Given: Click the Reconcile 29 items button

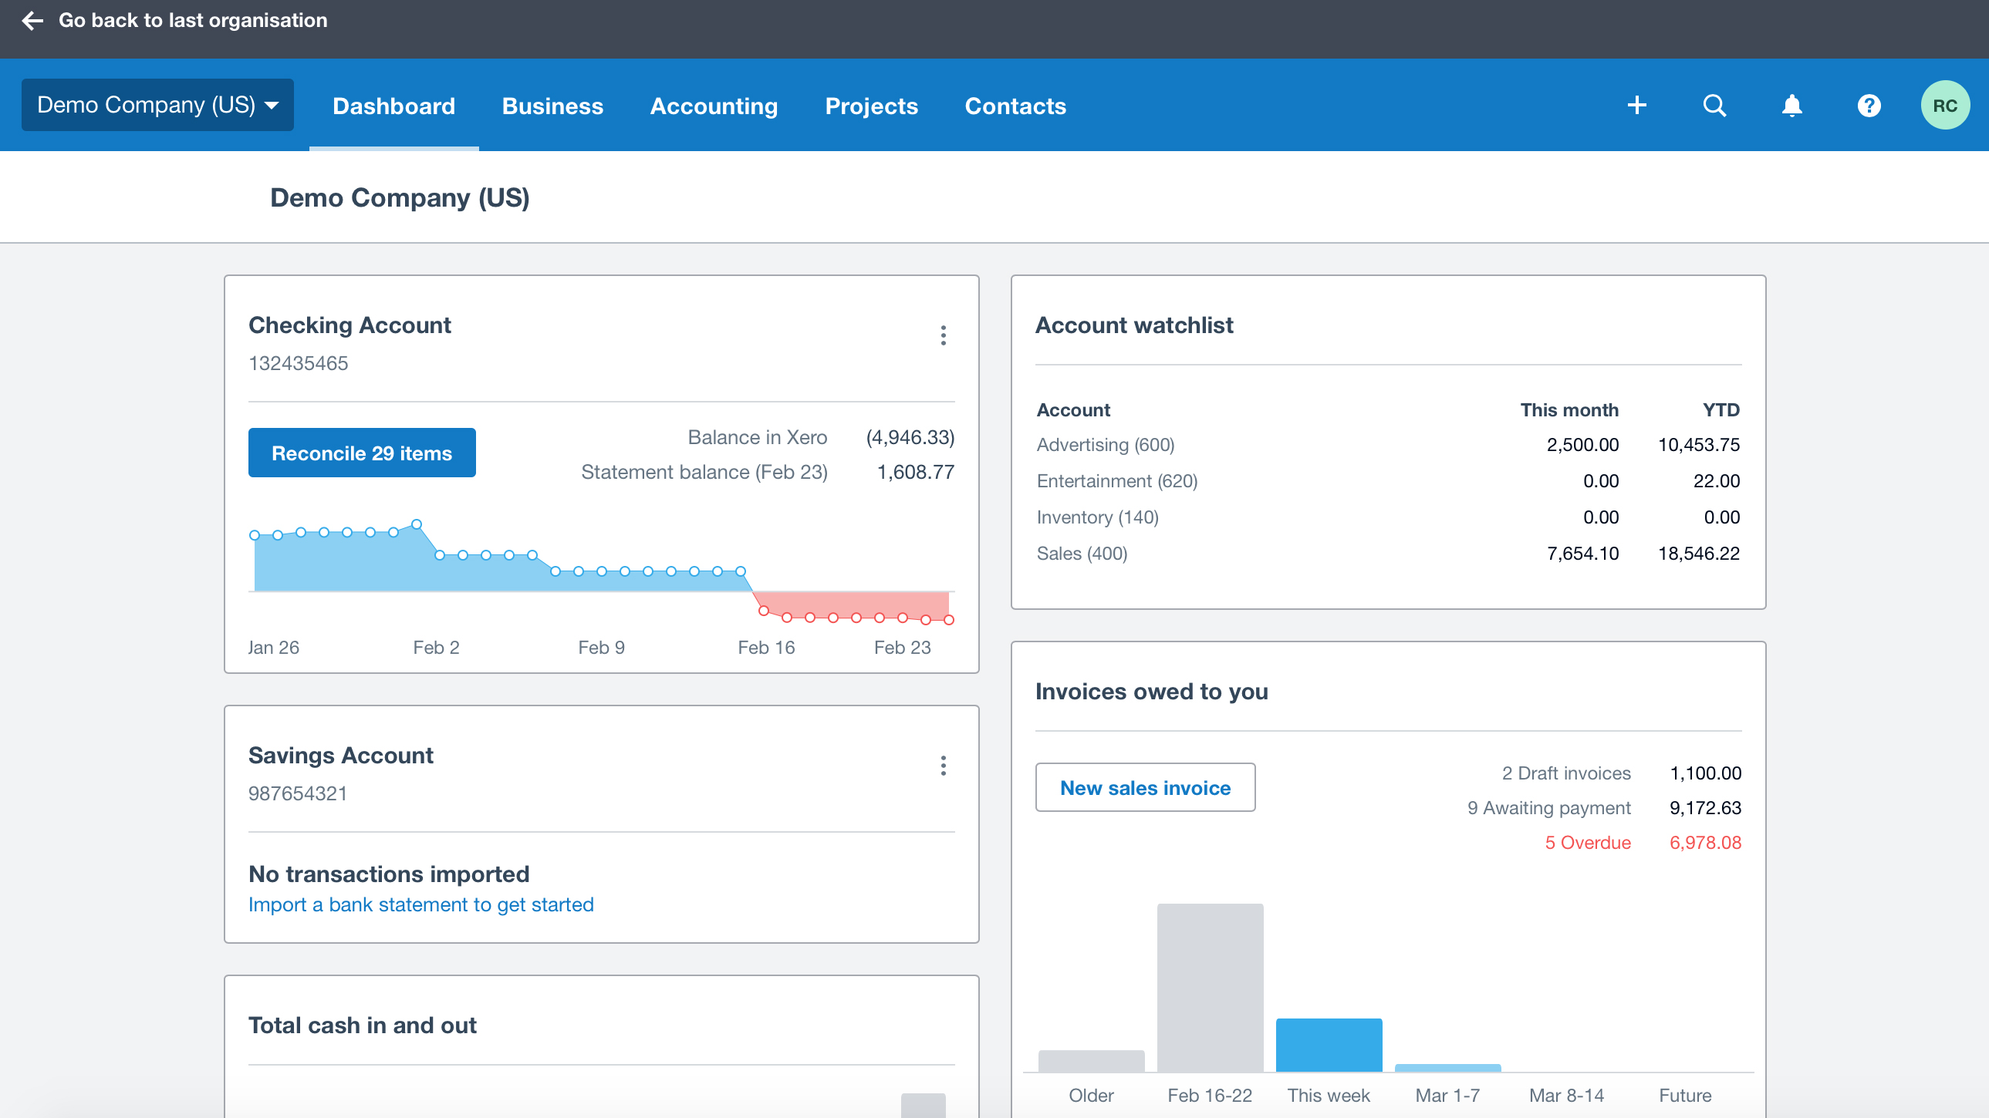Looking at the screenshot, I should pos(363,453).
